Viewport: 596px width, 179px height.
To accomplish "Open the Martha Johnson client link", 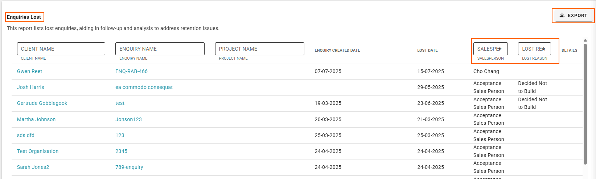I will pos(36,119).
